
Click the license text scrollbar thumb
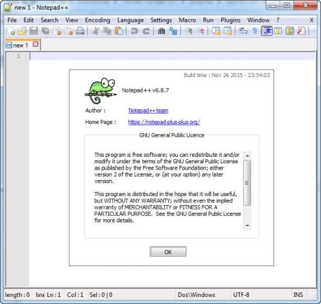(247, 183)
